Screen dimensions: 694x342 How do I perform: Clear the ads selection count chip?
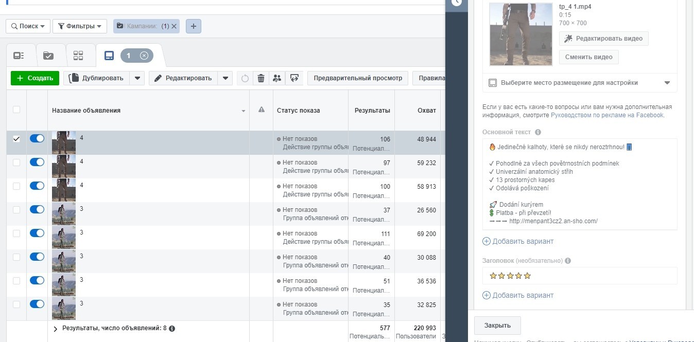pyautogui.click(x=144, y=56)
